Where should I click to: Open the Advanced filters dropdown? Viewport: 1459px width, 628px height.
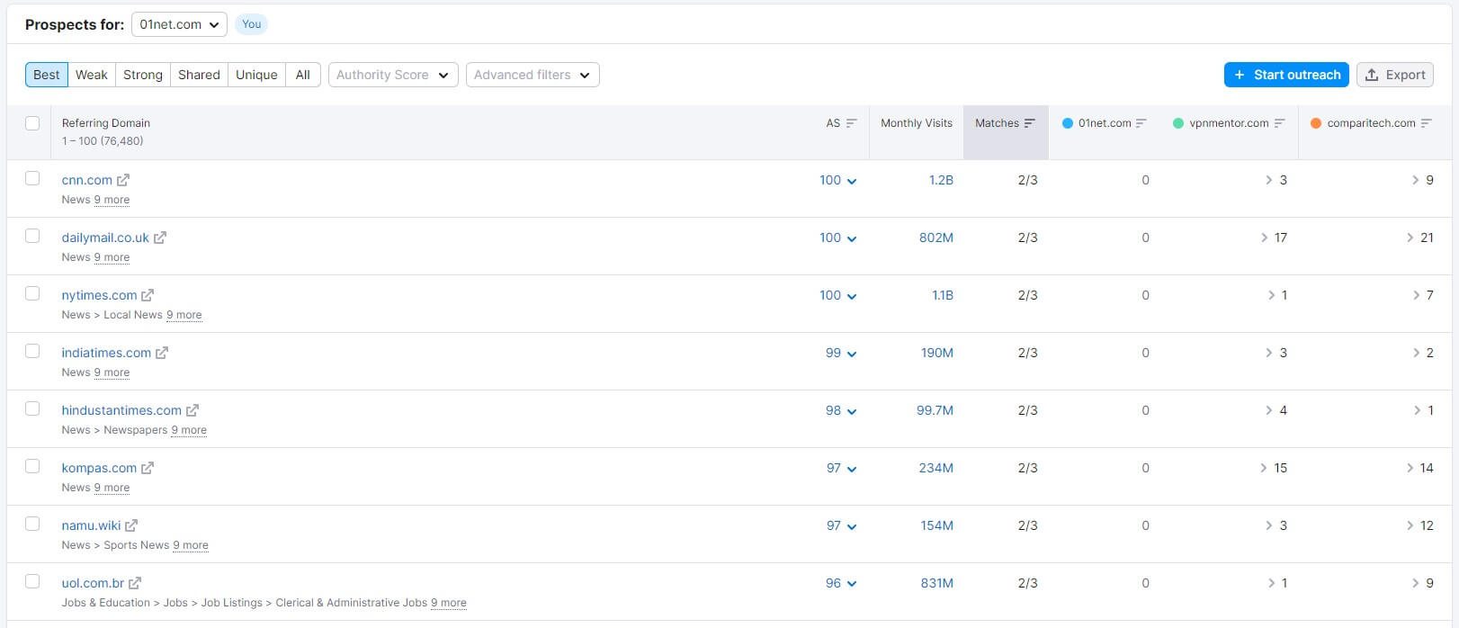click(x=533, y=75)
